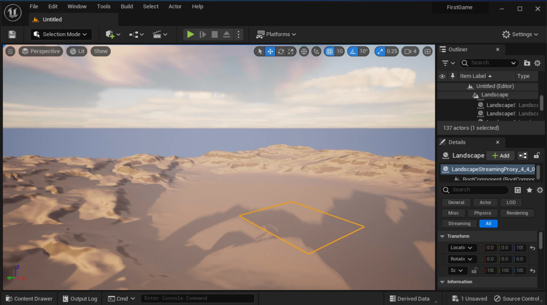
Task: Toggle world/local coordinate globe icon
Action: [x=304, y=51]
